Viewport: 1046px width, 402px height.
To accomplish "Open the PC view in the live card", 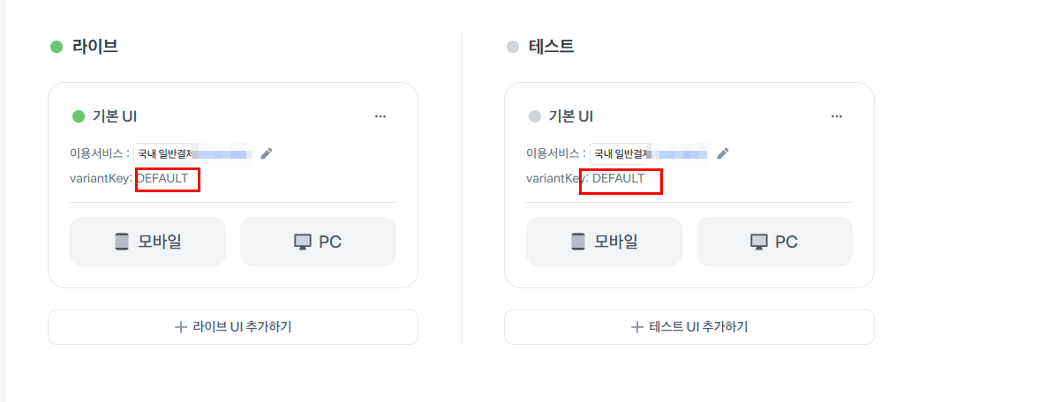I will [318, 242].
